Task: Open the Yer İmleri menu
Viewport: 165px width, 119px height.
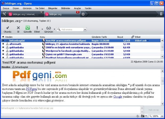Action: coord(40,8)
